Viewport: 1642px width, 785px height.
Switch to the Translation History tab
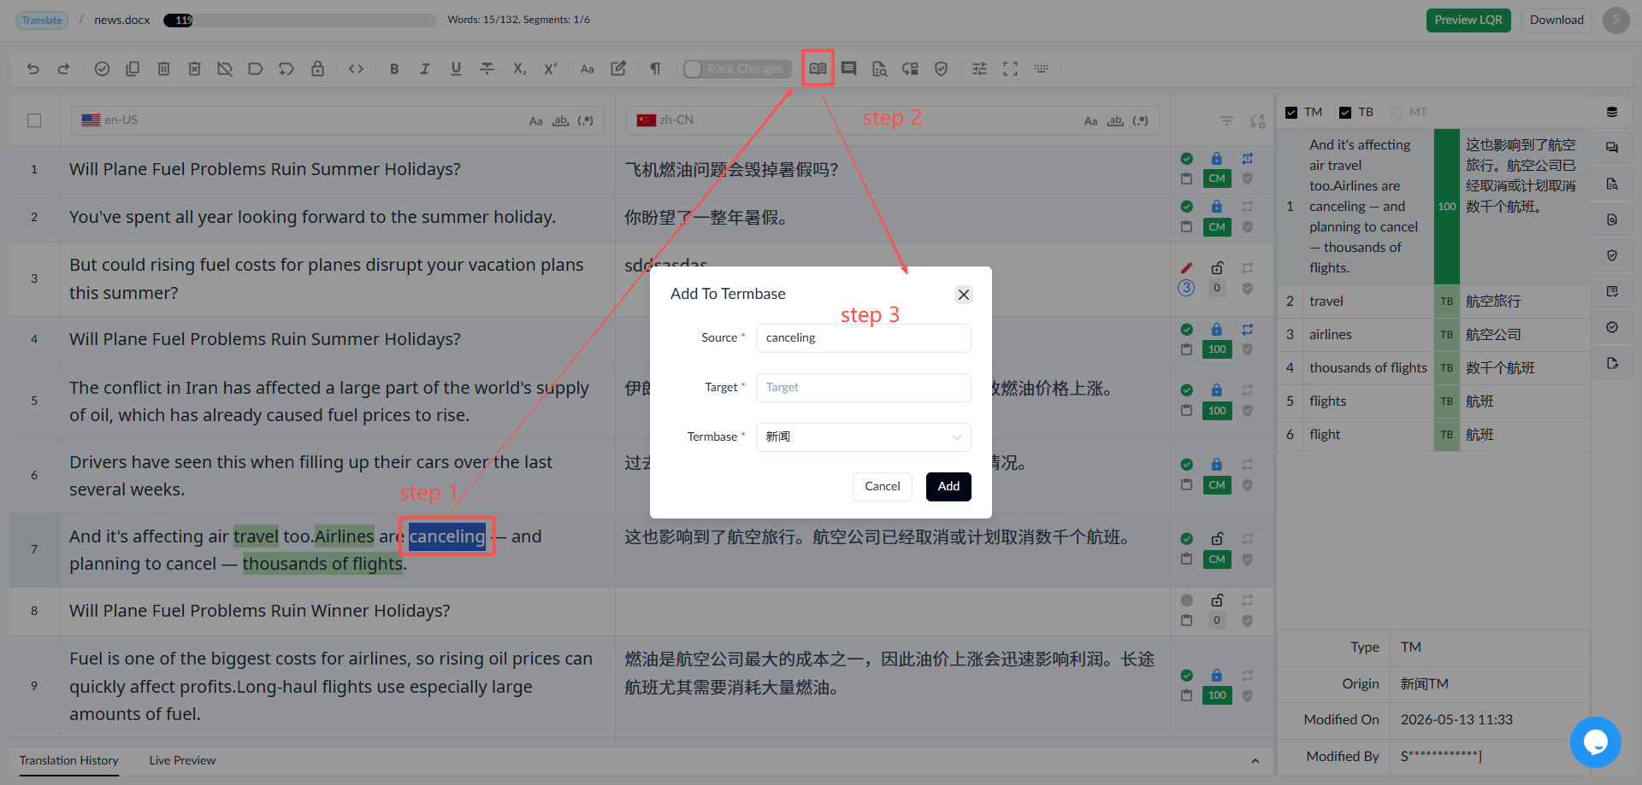coord(69,760)
